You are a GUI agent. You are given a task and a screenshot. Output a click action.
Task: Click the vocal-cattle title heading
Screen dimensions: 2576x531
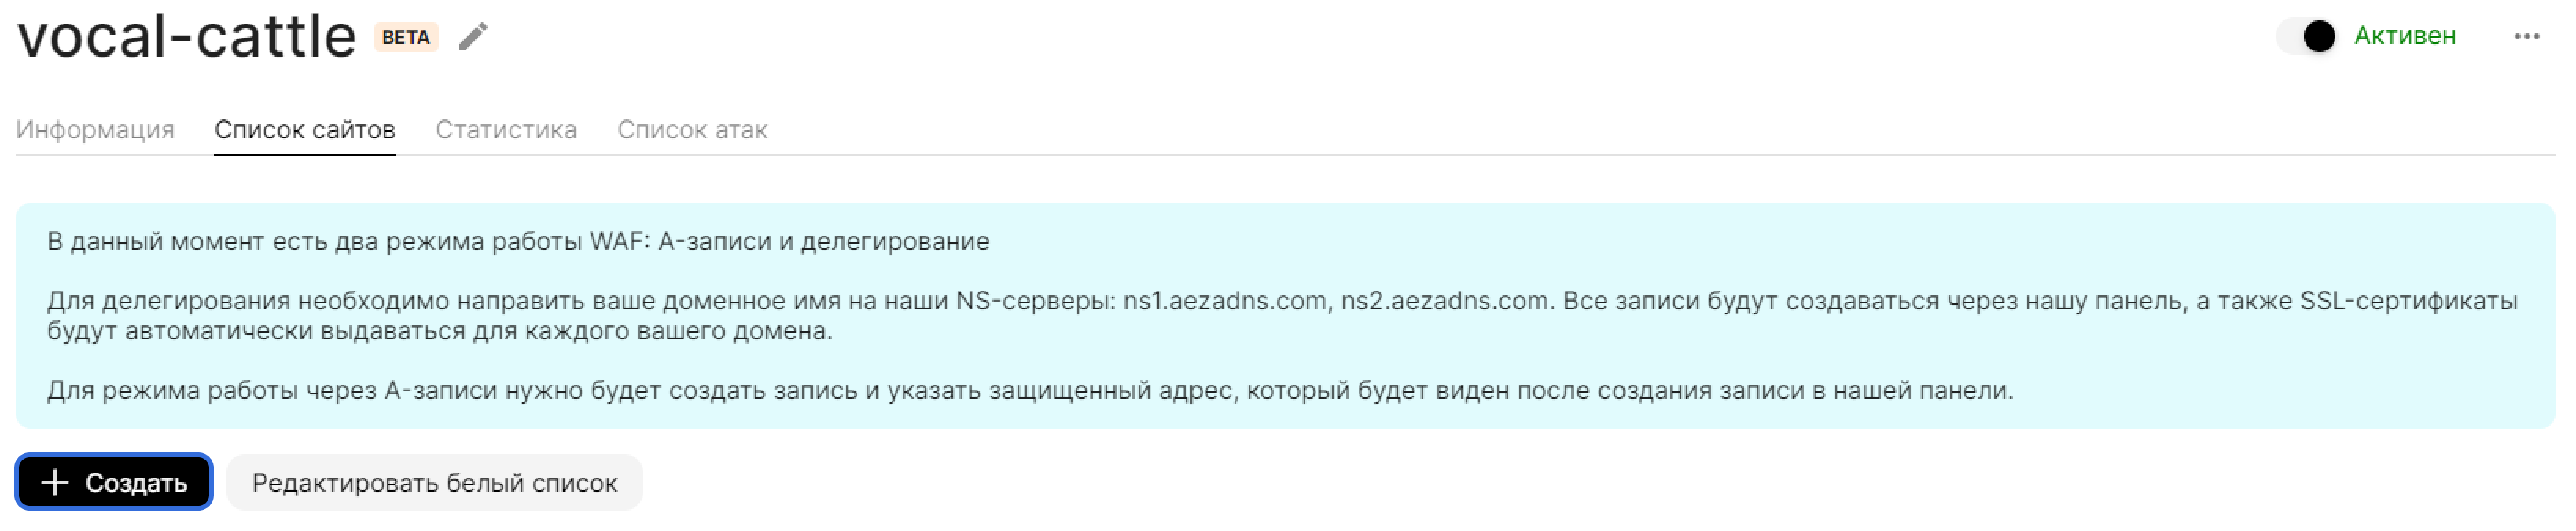click(x=187, y=37)
